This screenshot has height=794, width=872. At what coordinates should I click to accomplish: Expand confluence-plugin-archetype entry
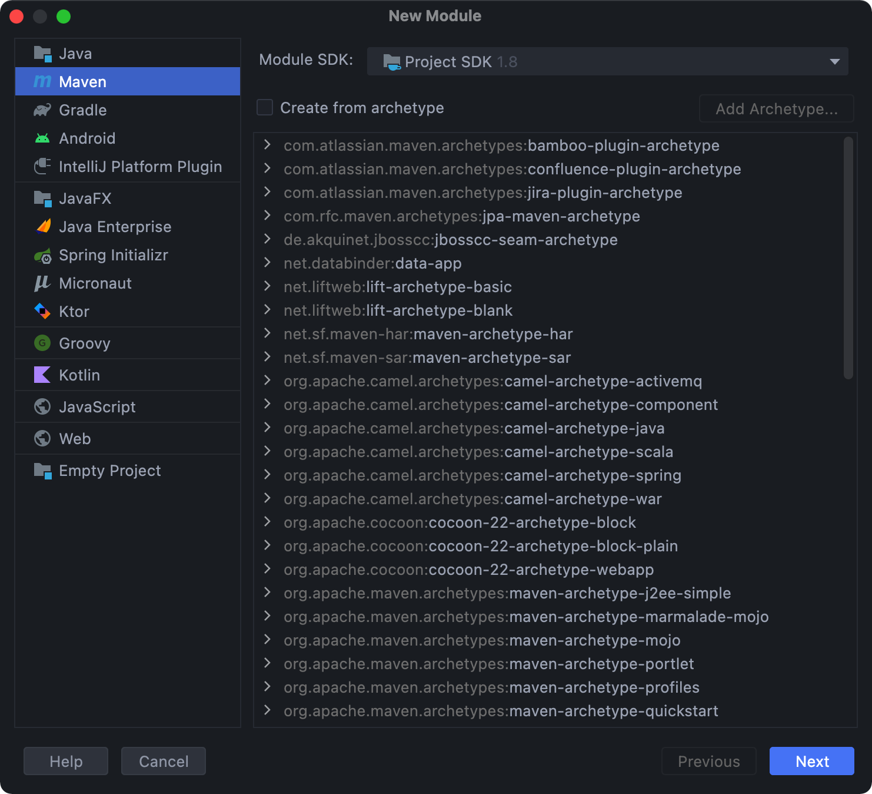point(267,168)
